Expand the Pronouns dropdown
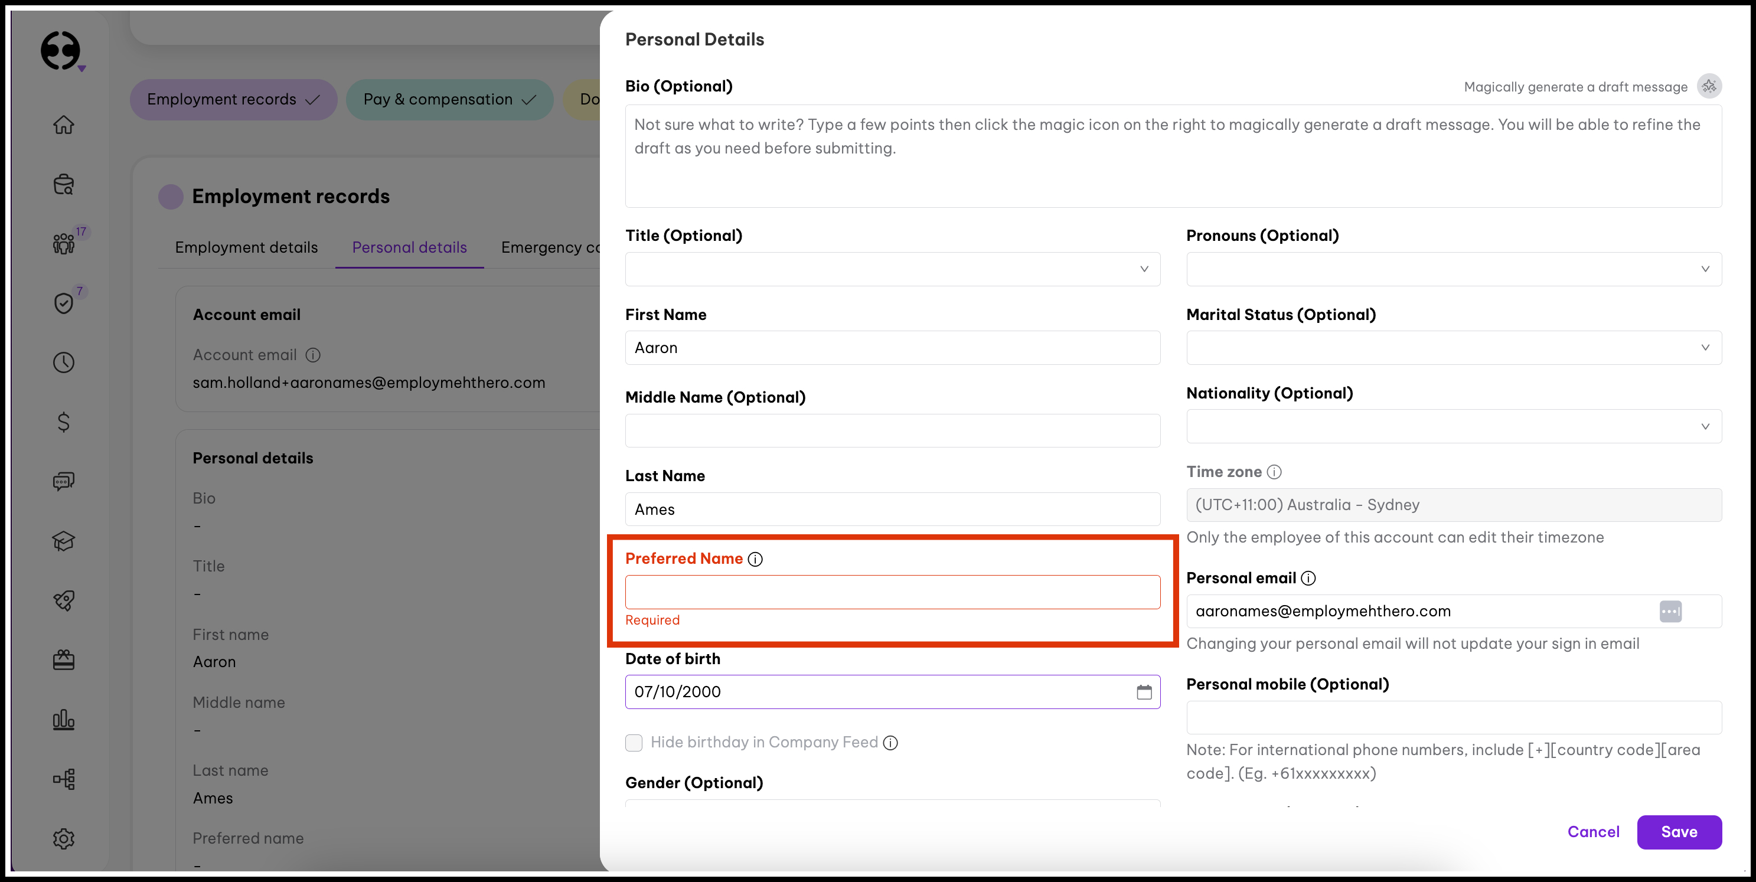 tap(1453, 269)
